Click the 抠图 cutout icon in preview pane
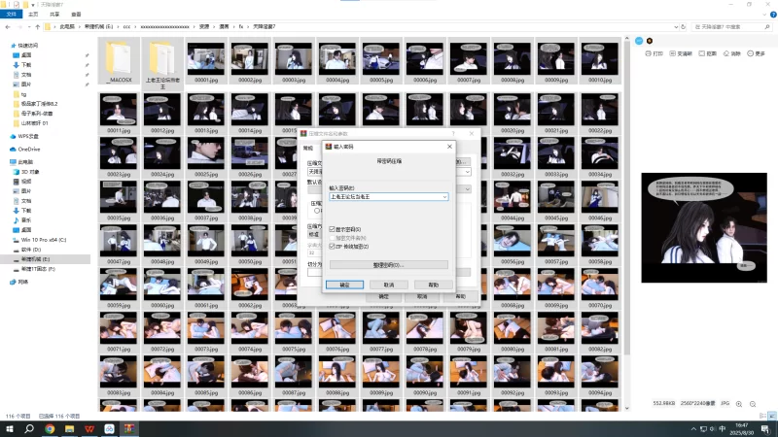This screenshot has width=778, height=437. point(708,53)
